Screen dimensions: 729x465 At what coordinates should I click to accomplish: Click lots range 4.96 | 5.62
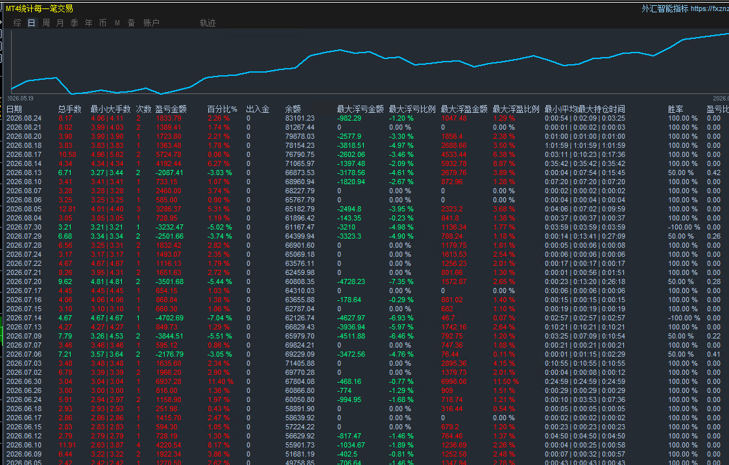[107, 155]
